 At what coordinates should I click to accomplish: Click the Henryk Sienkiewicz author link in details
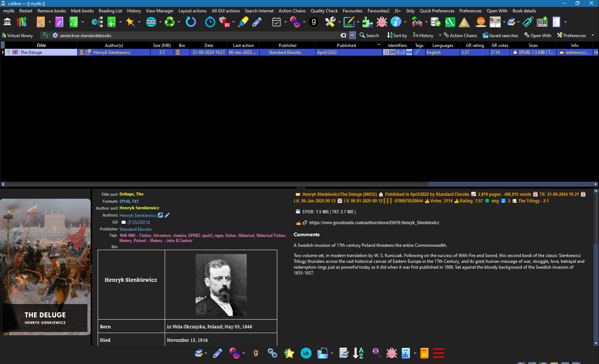pyautogui.click(x=138, y=215)
